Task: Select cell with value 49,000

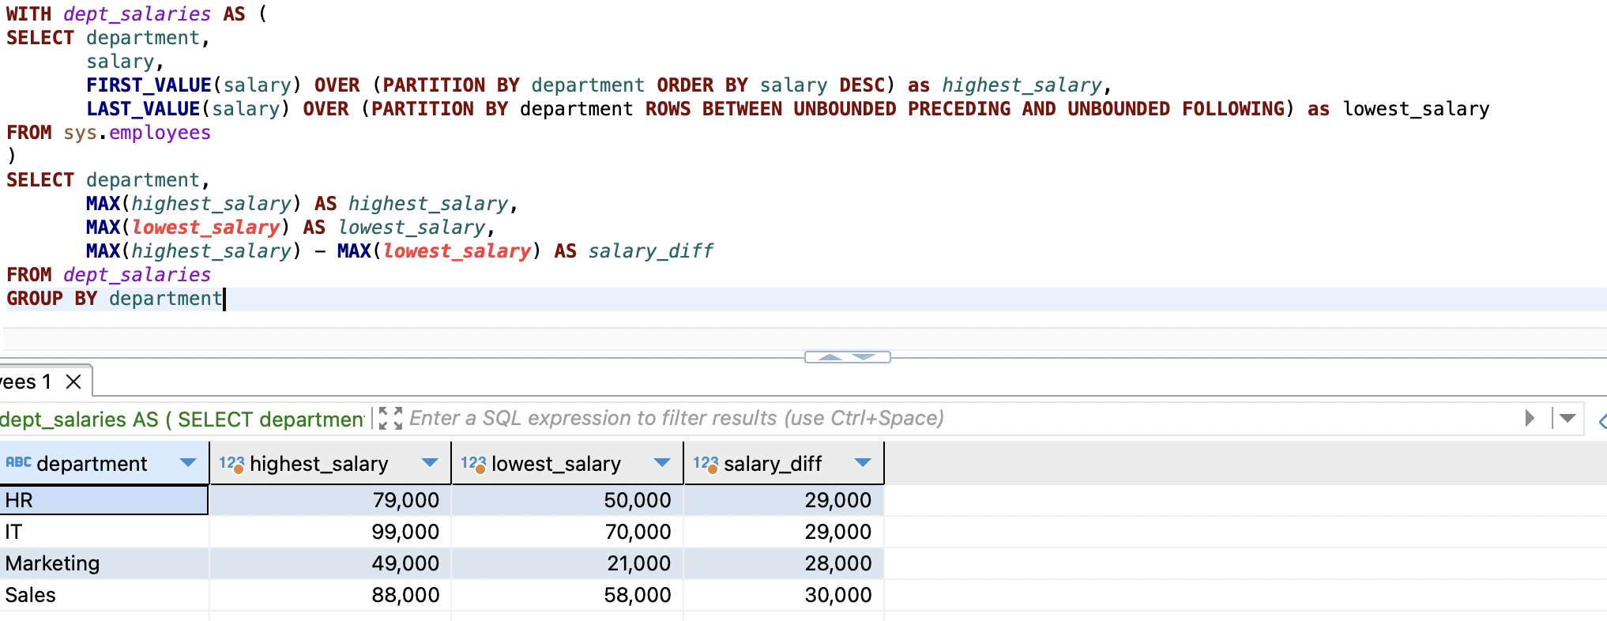Action: click(x=330, y=563)
